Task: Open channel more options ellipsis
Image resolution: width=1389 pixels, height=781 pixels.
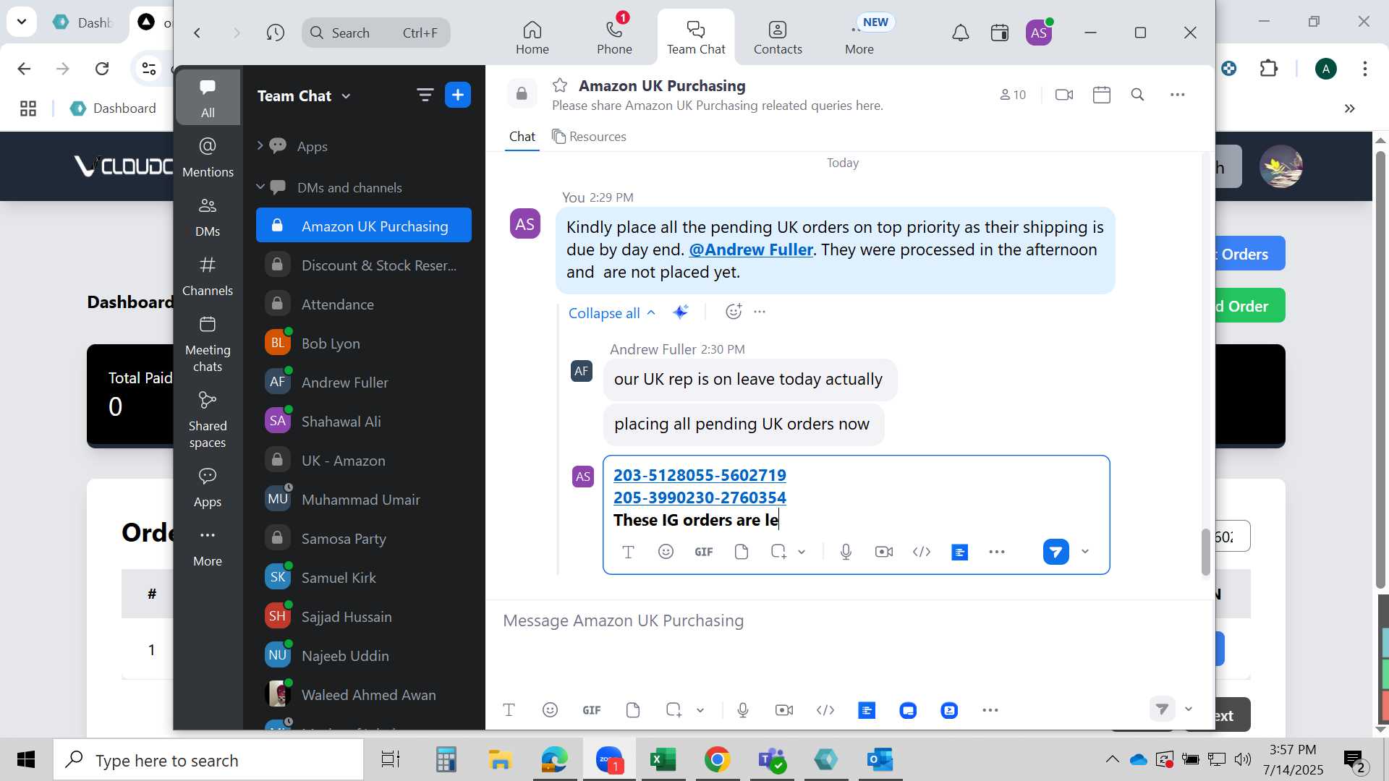Action: coord(1178,95)
